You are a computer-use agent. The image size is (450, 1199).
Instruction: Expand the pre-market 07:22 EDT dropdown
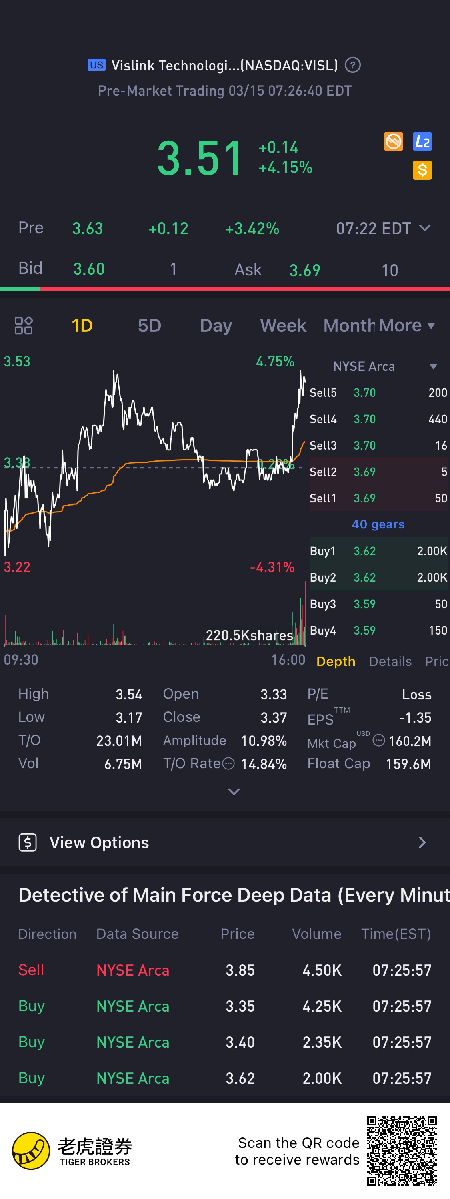(384, 228)
